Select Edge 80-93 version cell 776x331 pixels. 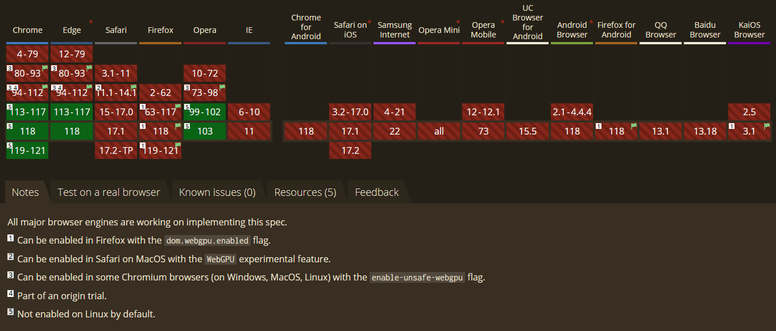(72, 73)
